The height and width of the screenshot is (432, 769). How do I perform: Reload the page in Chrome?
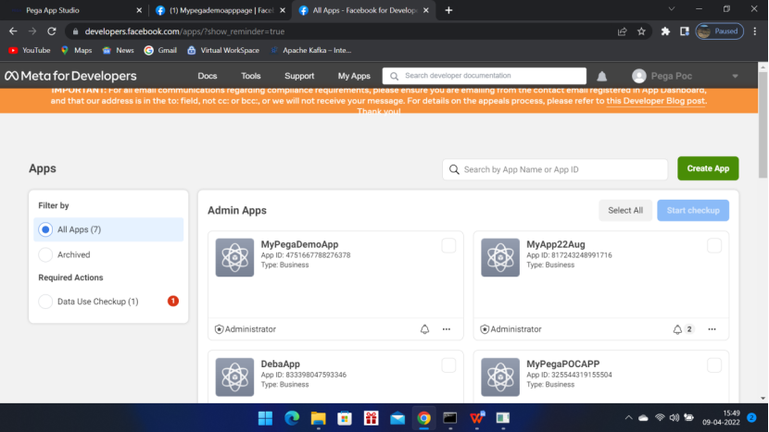[x=52, y=31]
